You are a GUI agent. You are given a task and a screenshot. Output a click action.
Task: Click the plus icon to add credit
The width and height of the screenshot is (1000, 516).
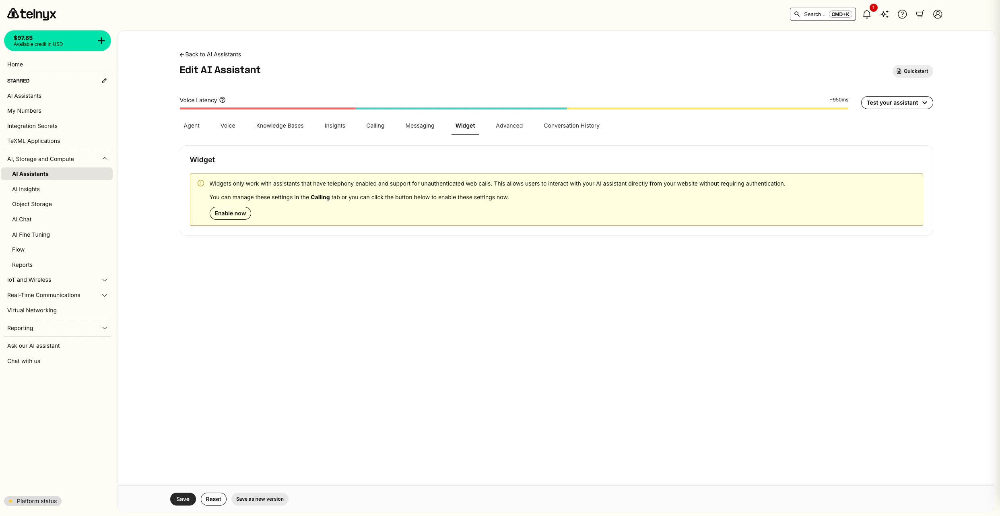101,41
